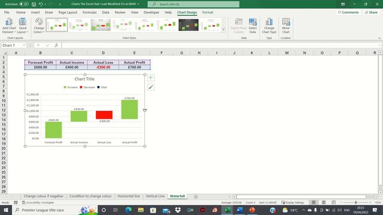
Task: Select column header F
Action: pos(162,53)
